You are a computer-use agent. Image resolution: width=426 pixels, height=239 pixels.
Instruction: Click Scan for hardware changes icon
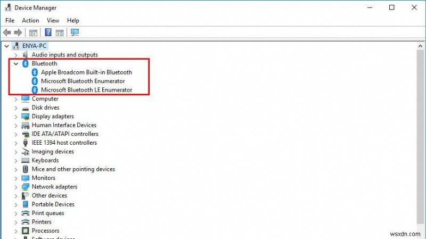tap(75, 32)
